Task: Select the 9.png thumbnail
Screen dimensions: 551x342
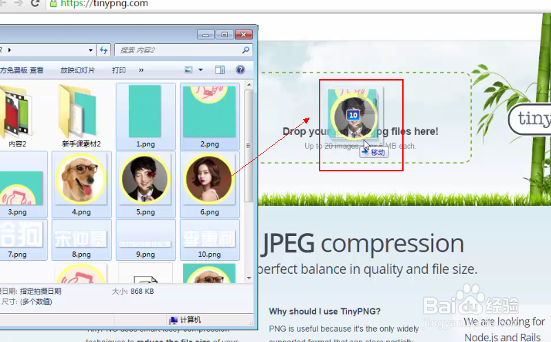Action: coord(145,240)
